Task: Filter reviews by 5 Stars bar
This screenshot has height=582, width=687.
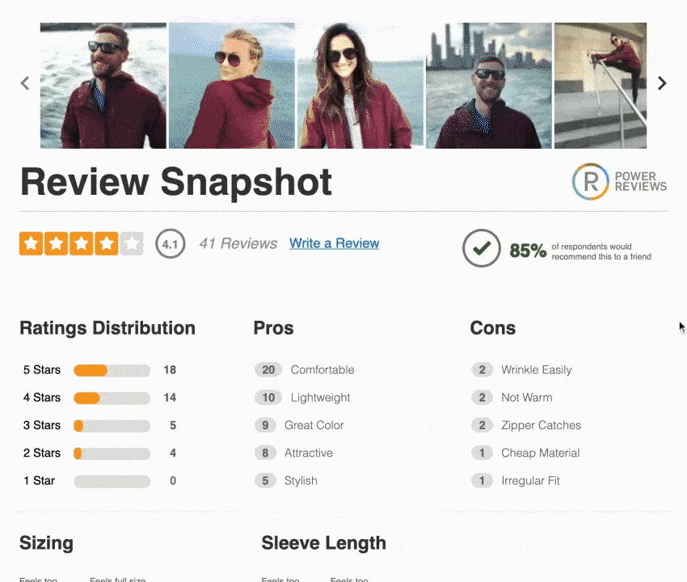Action: tap(112, 370)
